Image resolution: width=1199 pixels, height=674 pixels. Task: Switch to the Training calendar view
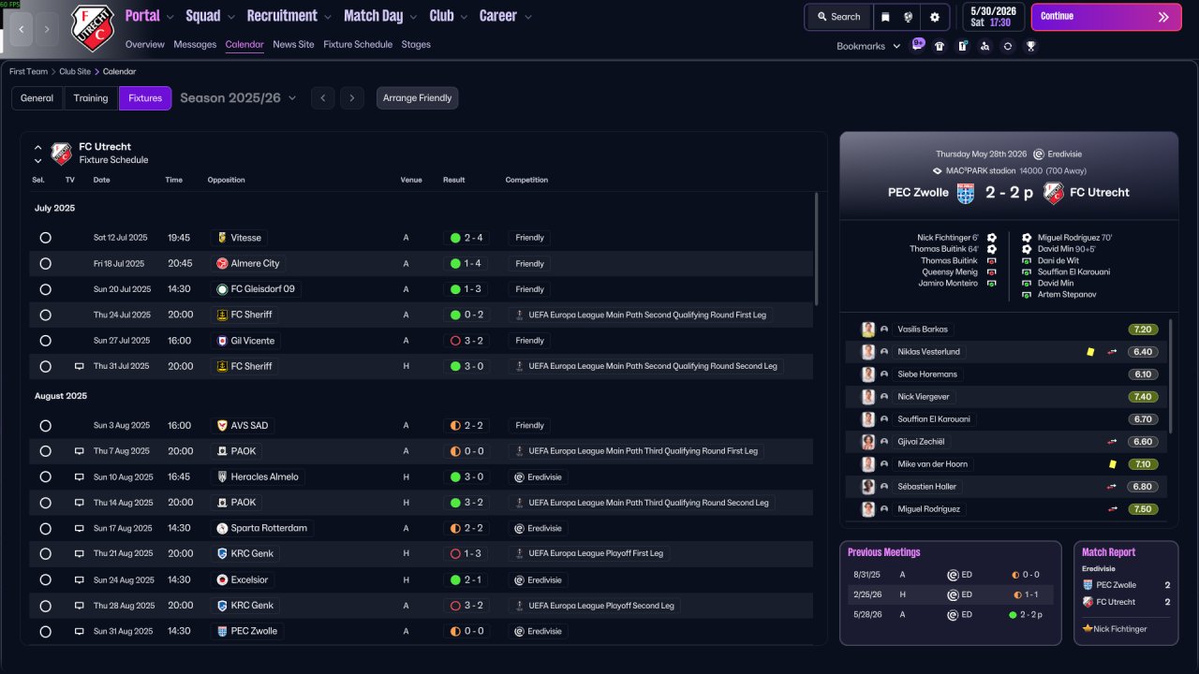[91, 98]
